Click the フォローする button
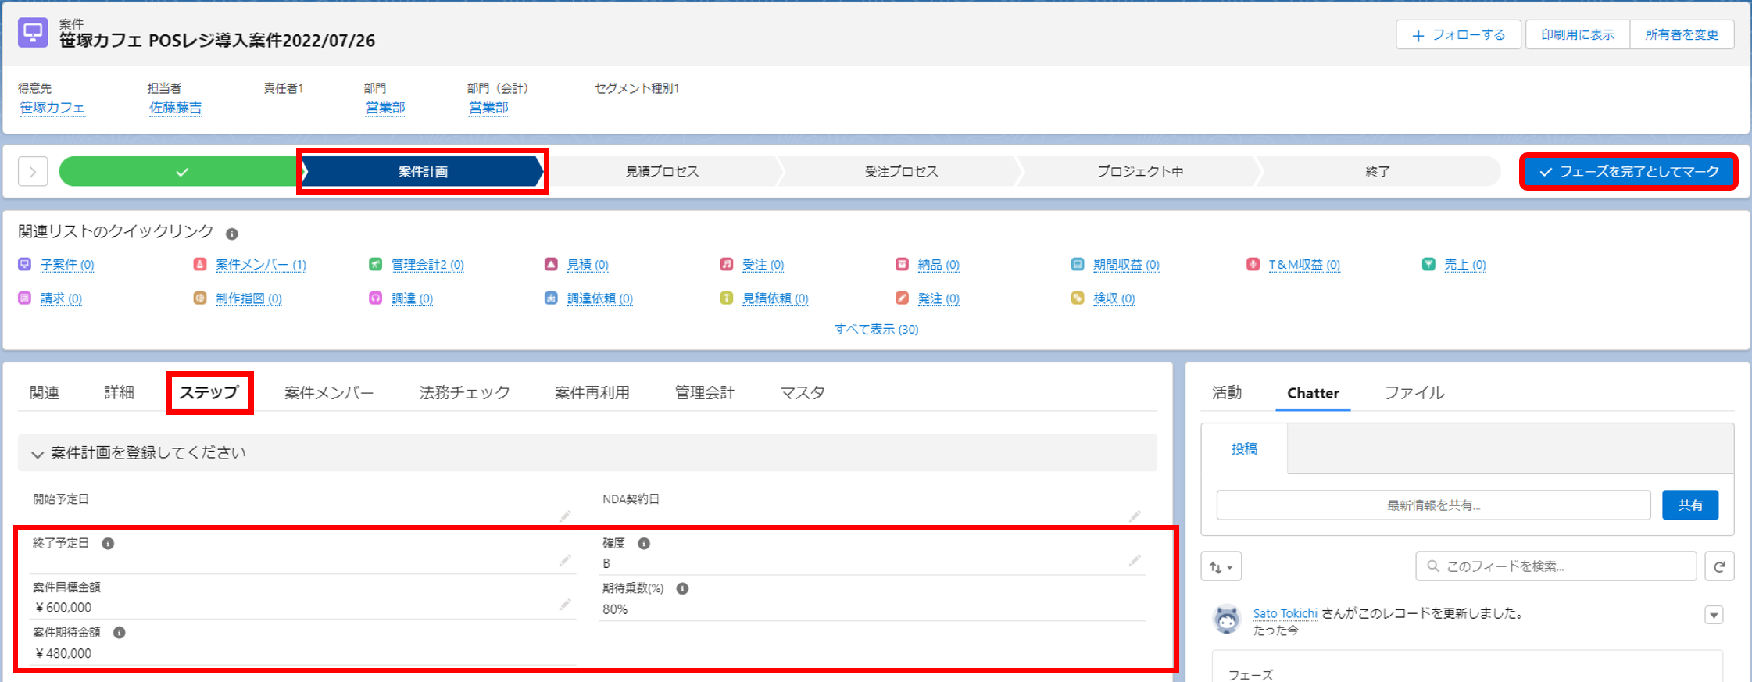Screen dimensions: 1752x682 (1458, 34)
